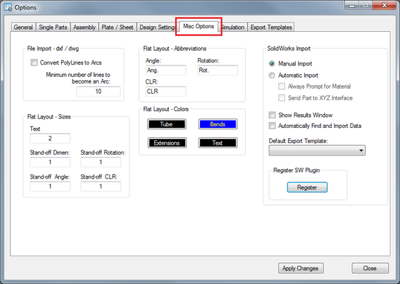Viewport: 400px width, 284px height.
Task: Switch to the General tab
Action: point(23,28)
